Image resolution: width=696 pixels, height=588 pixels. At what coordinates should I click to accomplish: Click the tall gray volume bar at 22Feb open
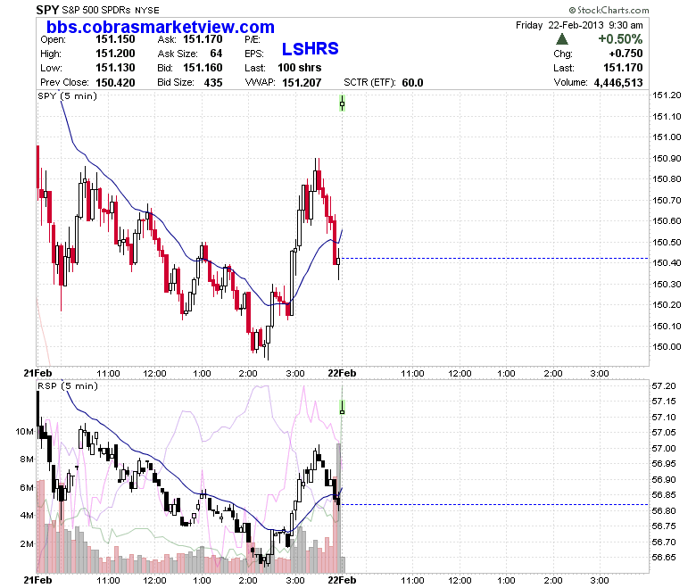coord(339,508)
